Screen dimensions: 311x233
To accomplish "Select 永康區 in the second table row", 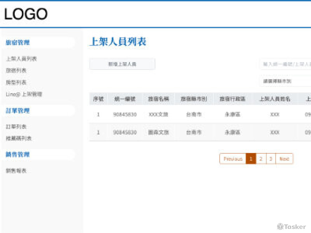I will [232, 132].
